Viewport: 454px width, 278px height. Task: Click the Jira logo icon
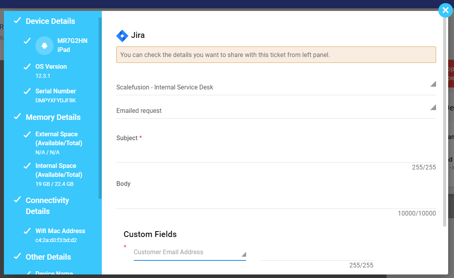pos(122,36)
